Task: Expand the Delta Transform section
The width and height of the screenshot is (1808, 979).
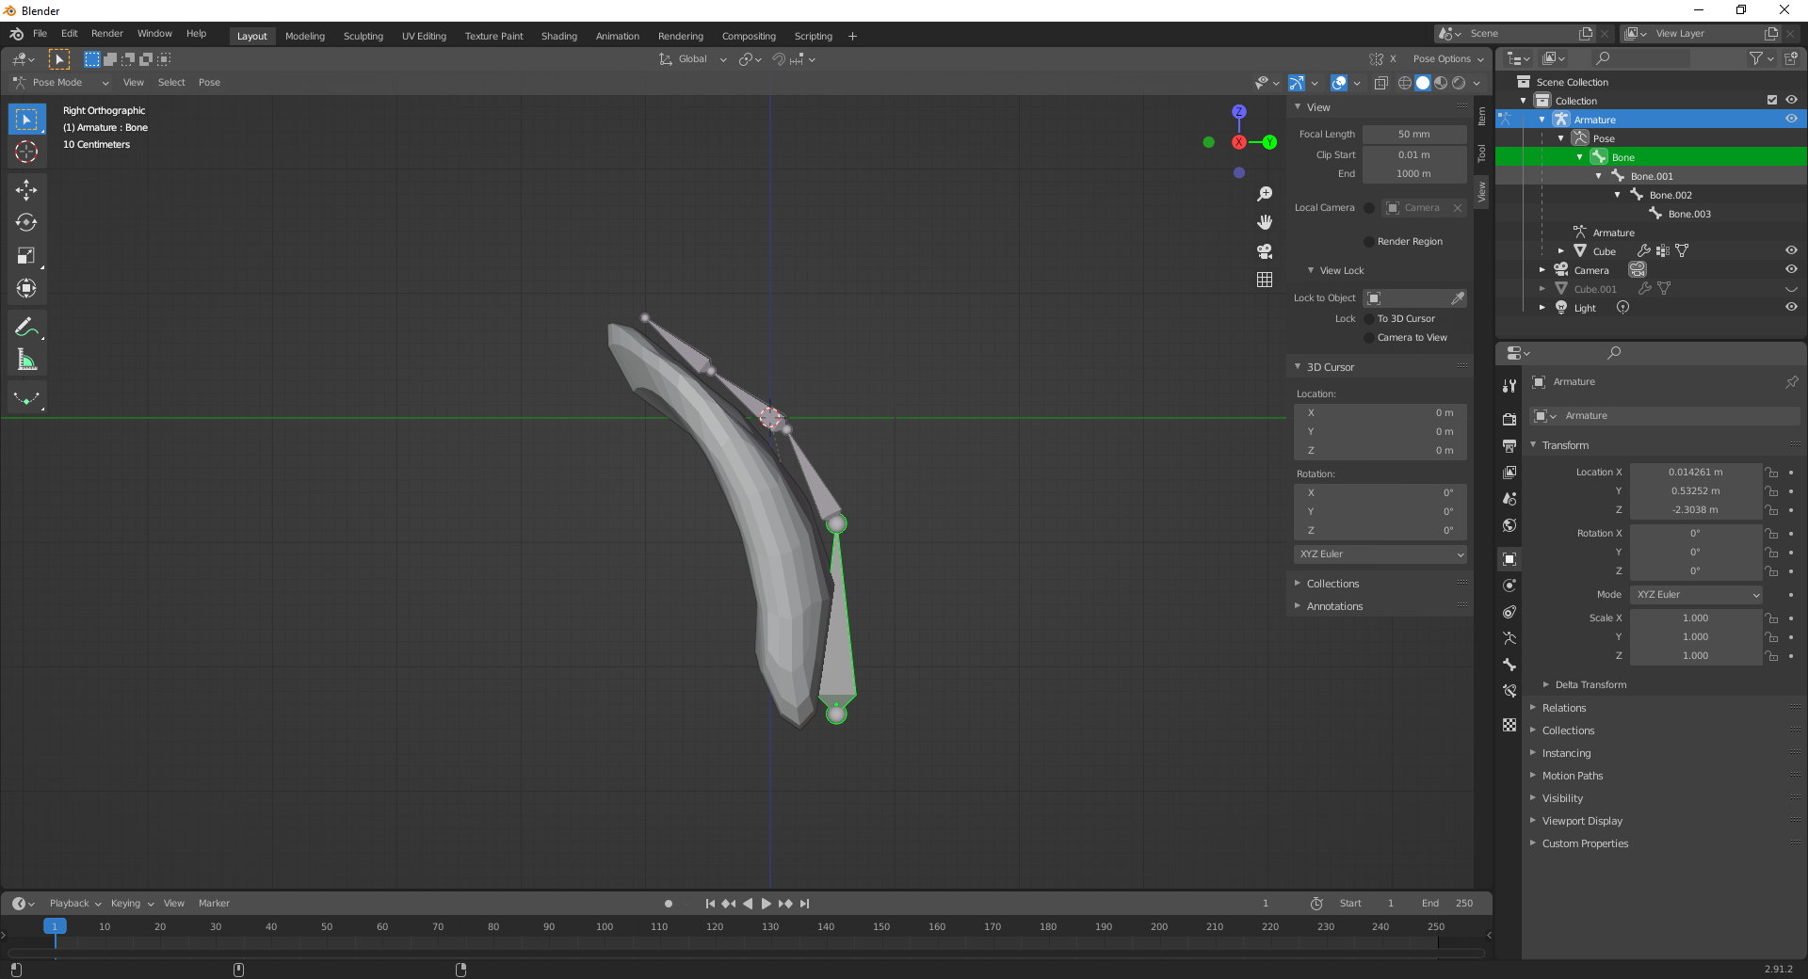Action: (x=1590, y=685)
